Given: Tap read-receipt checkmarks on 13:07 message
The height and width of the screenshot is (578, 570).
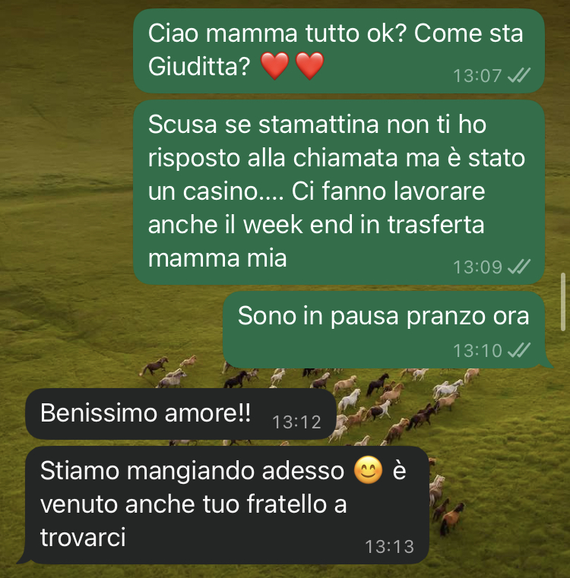Looking at the screenshot, I should click(519, 75).
